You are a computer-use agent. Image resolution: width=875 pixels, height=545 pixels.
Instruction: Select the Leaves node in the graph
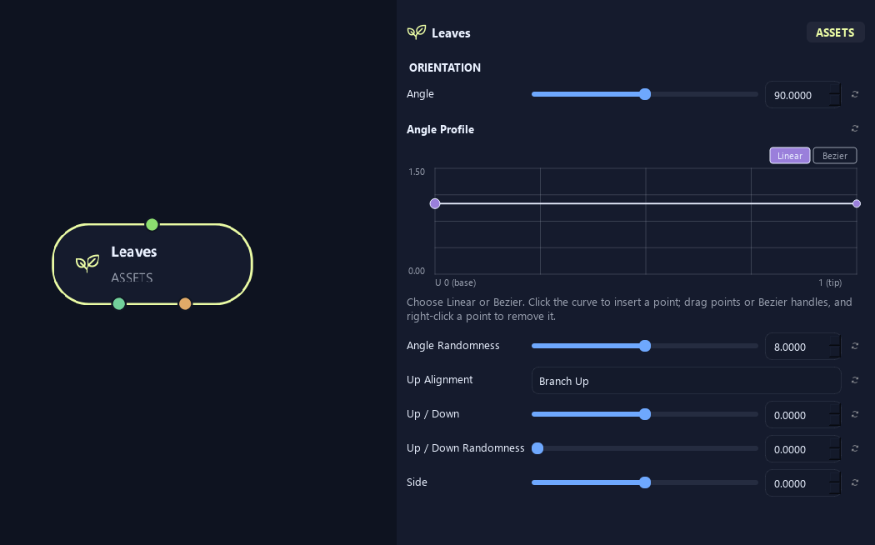click(152, 264)
